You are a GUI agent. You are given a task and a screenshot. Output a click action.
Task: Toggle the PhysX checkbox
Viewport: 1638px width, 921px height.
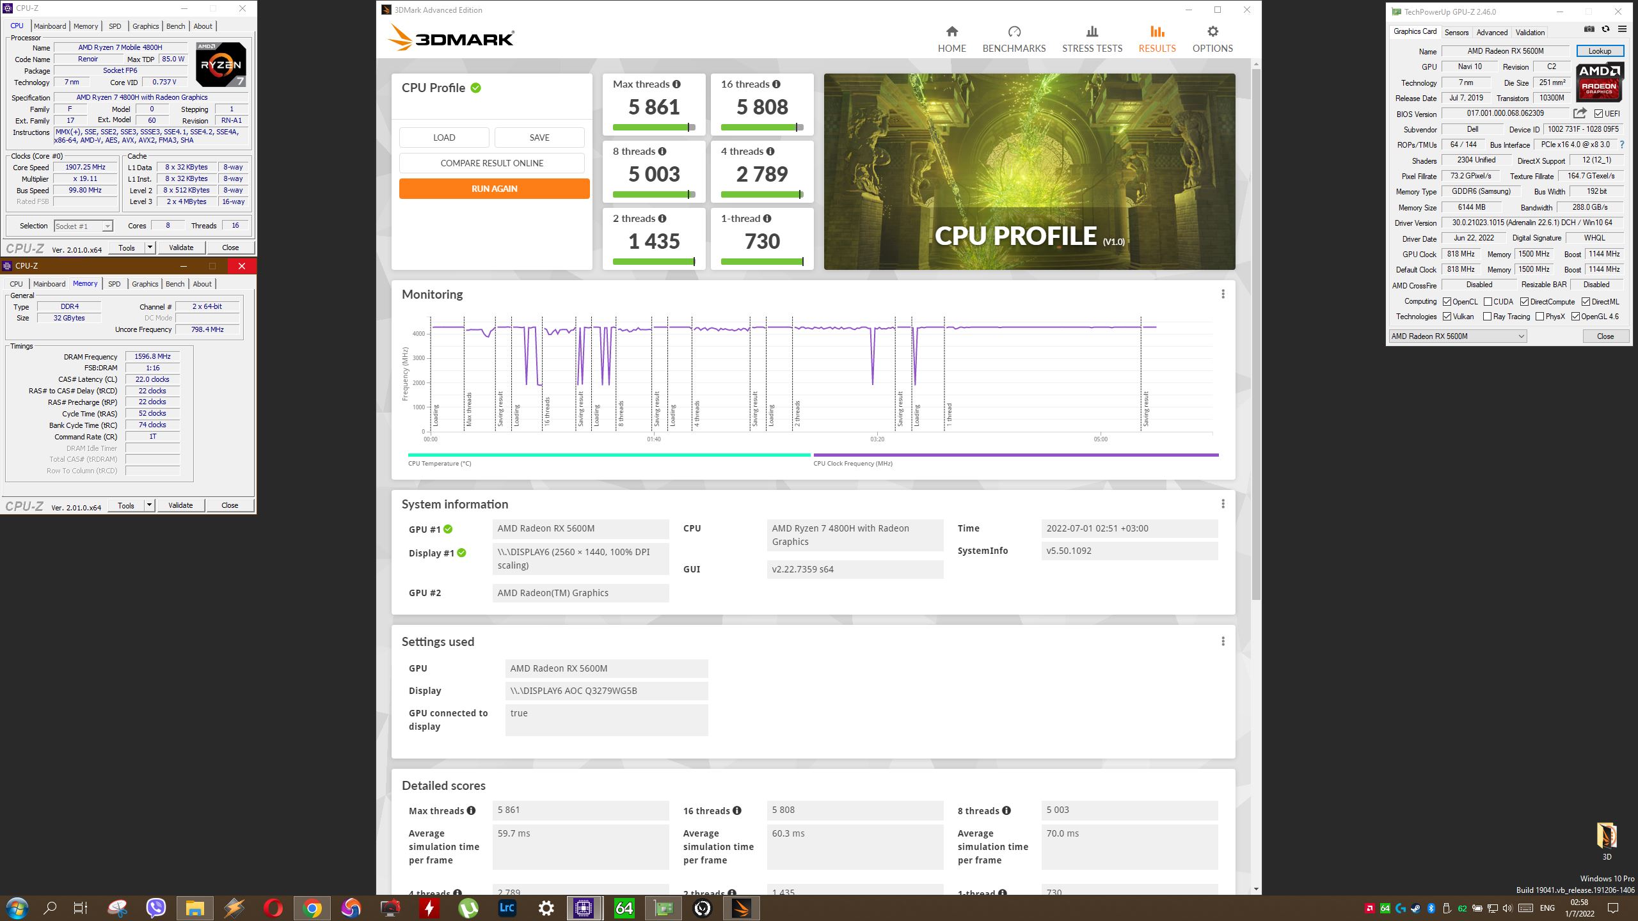pos(1539,317)
